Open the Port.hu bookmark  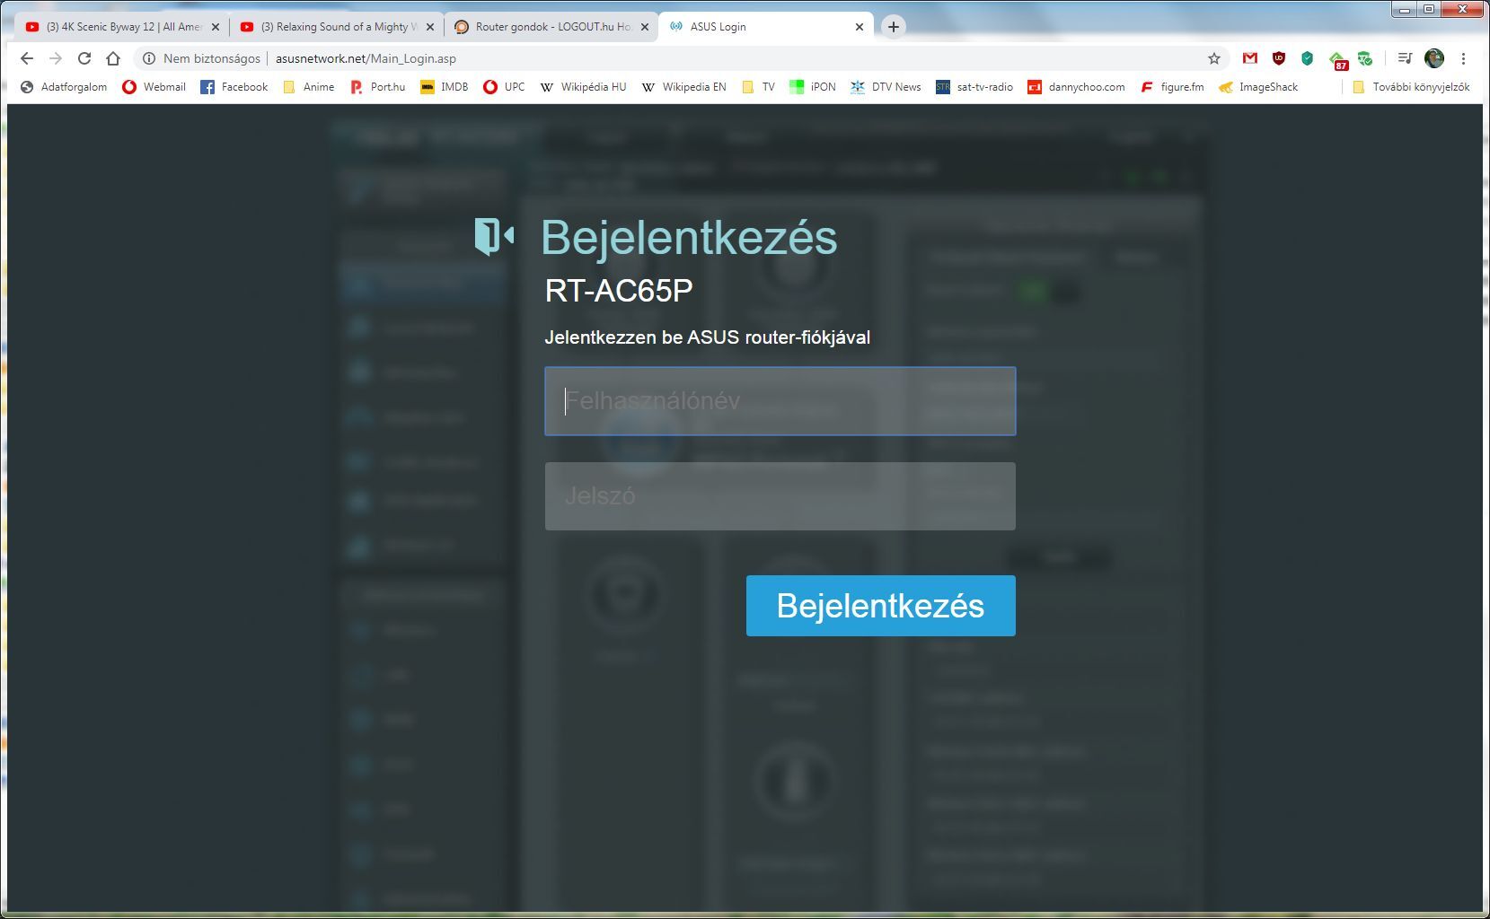click(x=378, y=87)
